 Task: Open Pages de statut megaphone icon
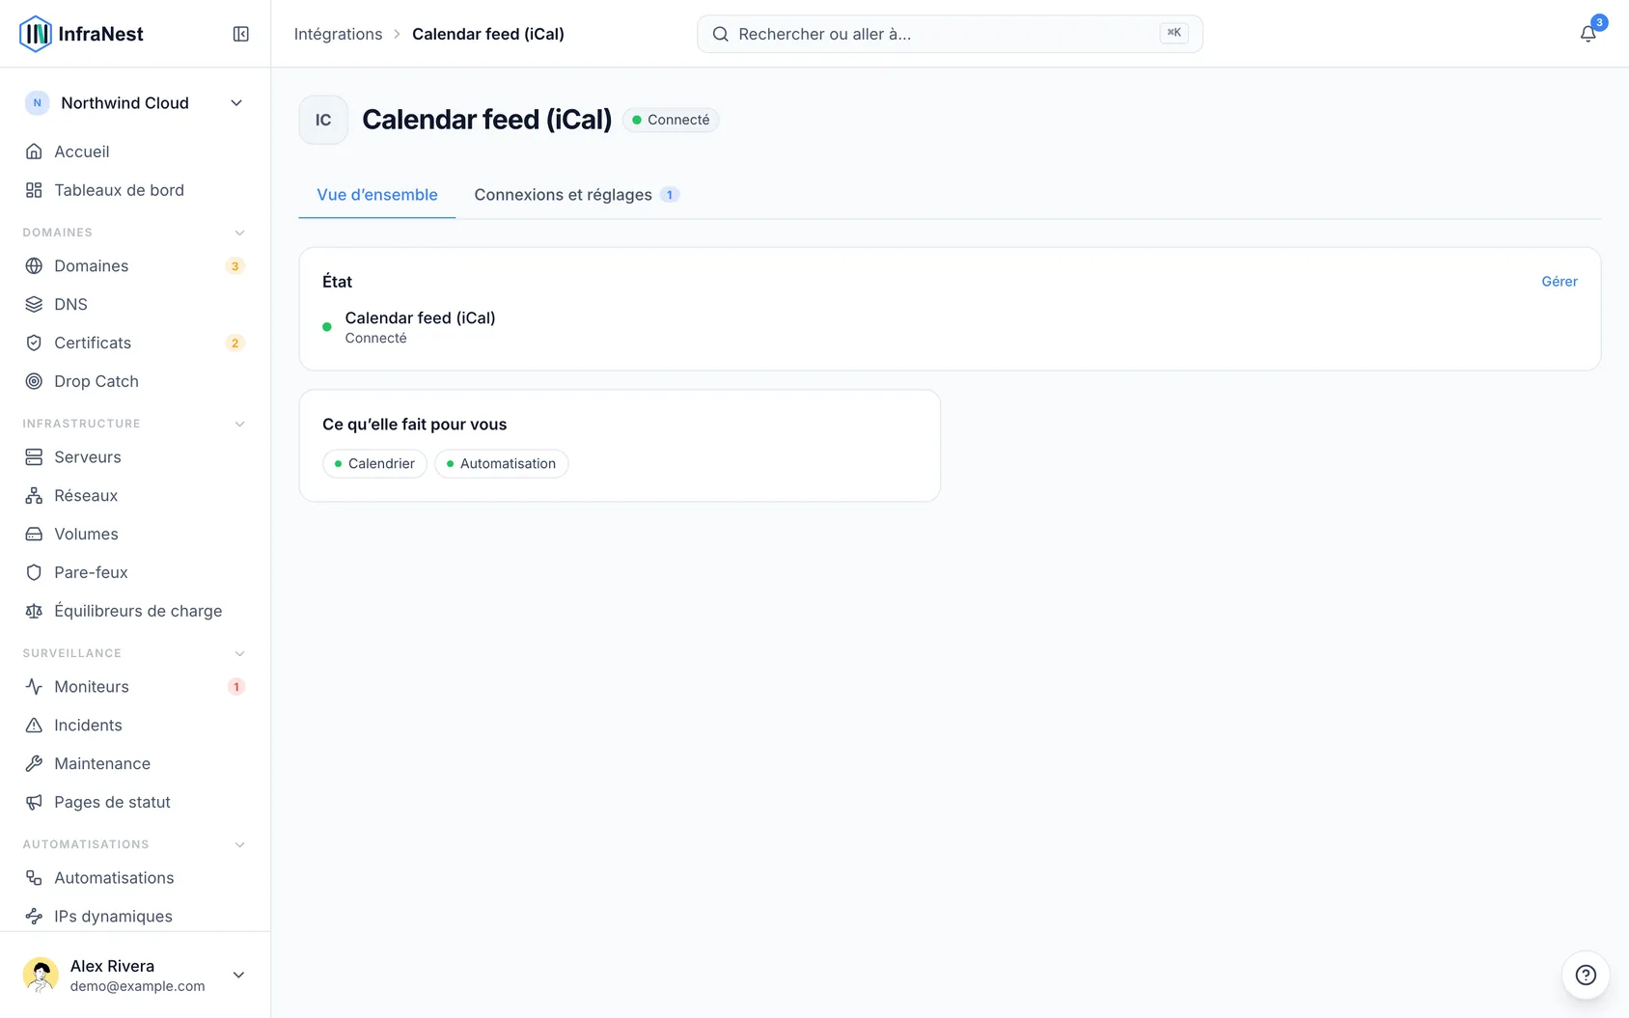click(x=34, y=802)
